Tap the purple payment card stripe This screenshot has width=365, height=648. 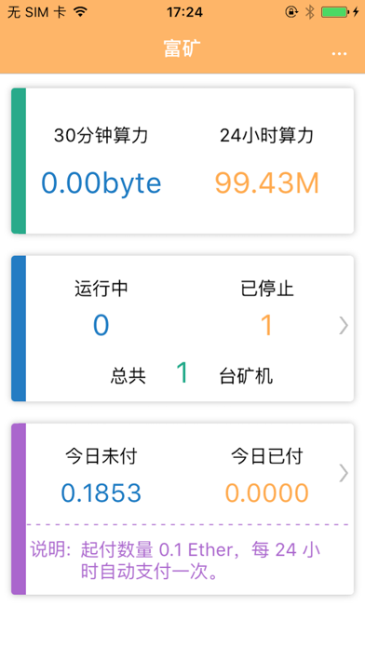[19, 509]
